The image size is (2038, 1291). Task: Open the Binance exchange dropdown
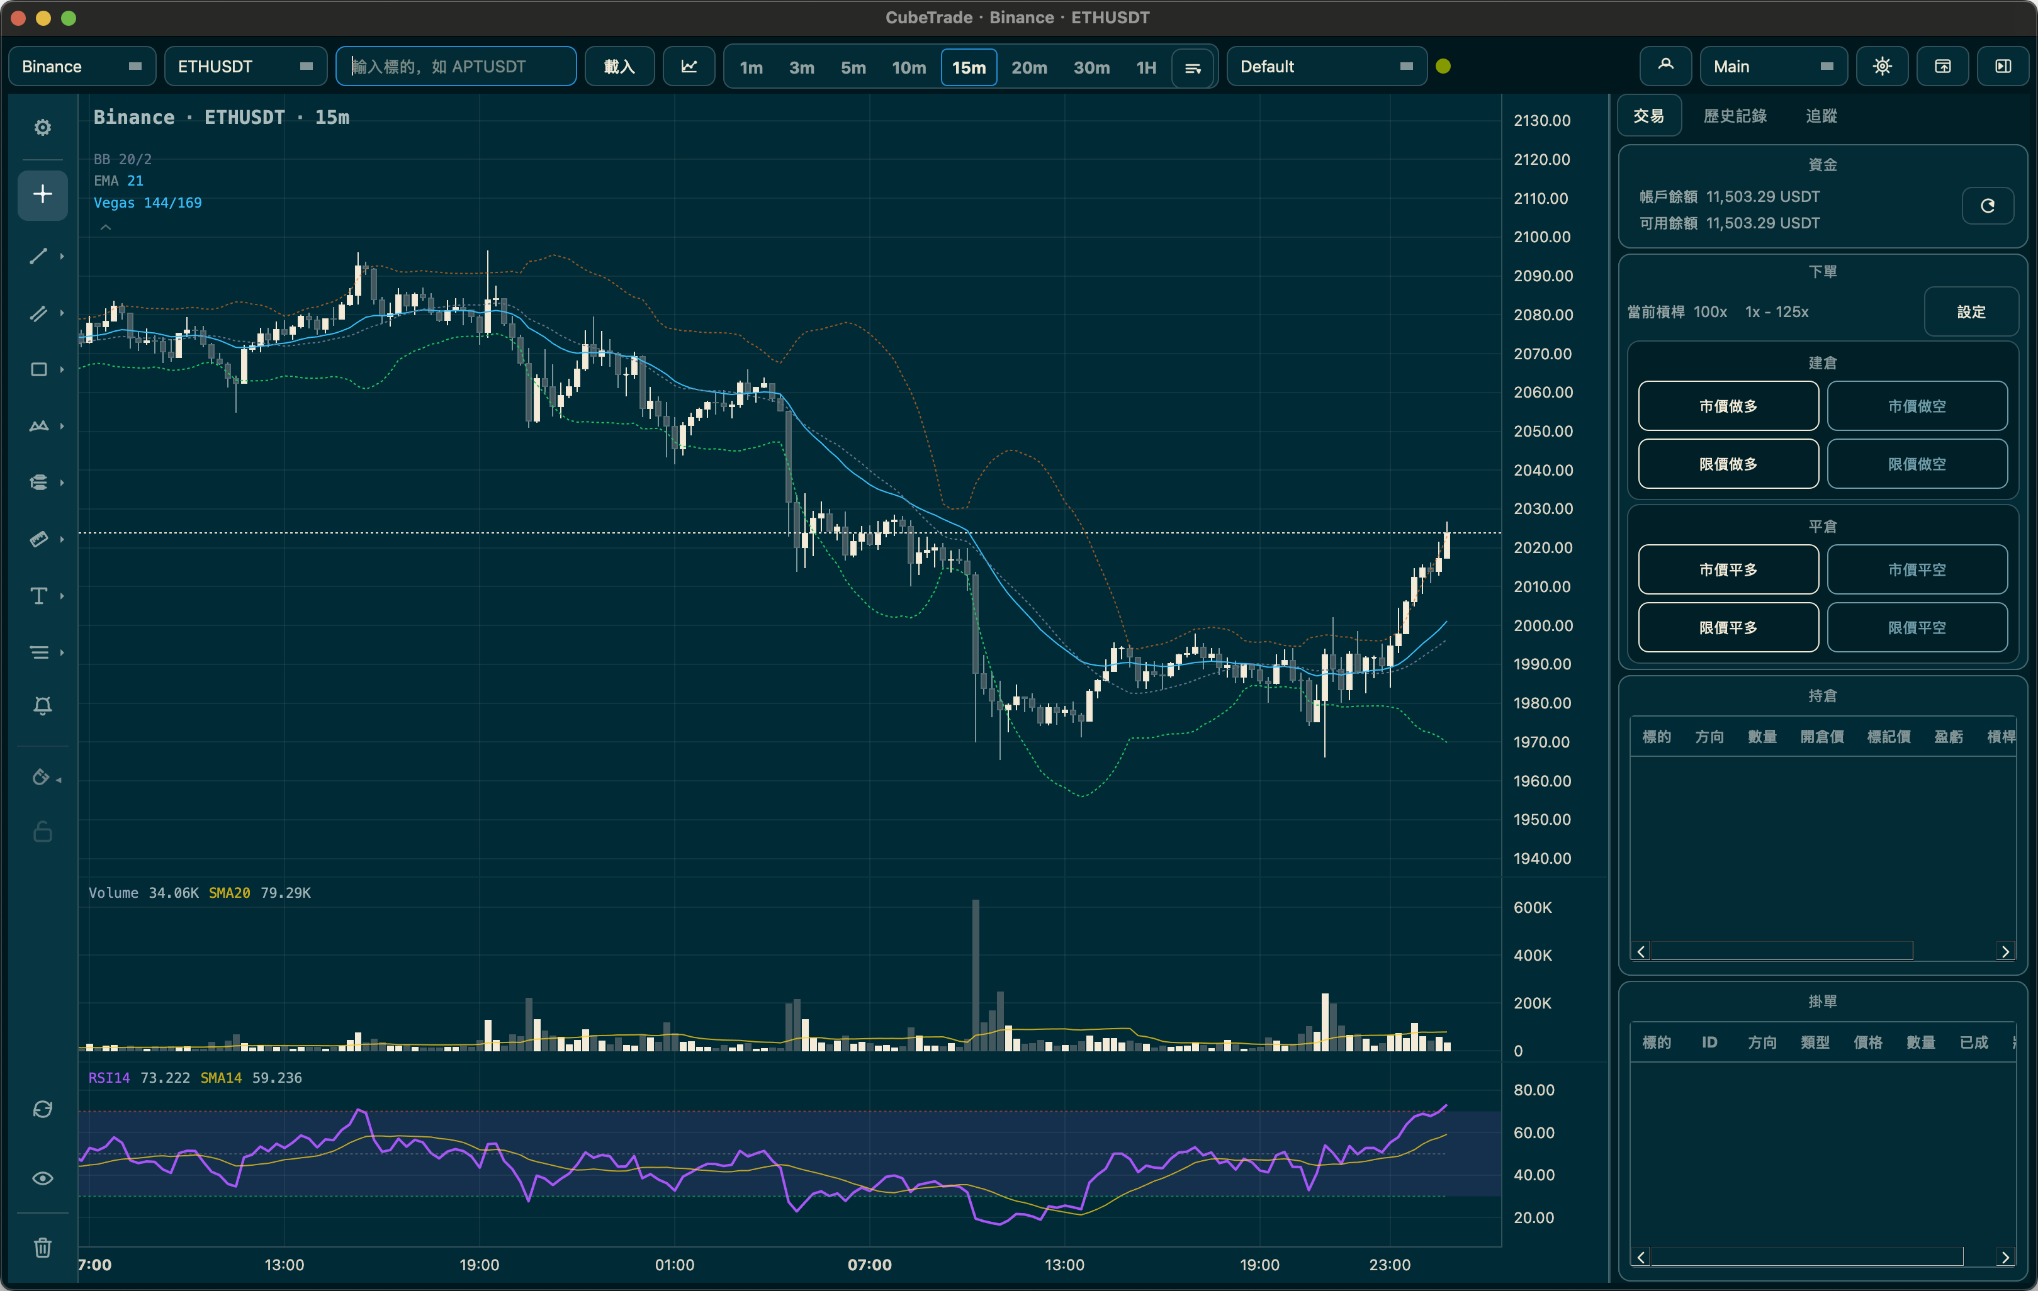[x=82, y=66]
